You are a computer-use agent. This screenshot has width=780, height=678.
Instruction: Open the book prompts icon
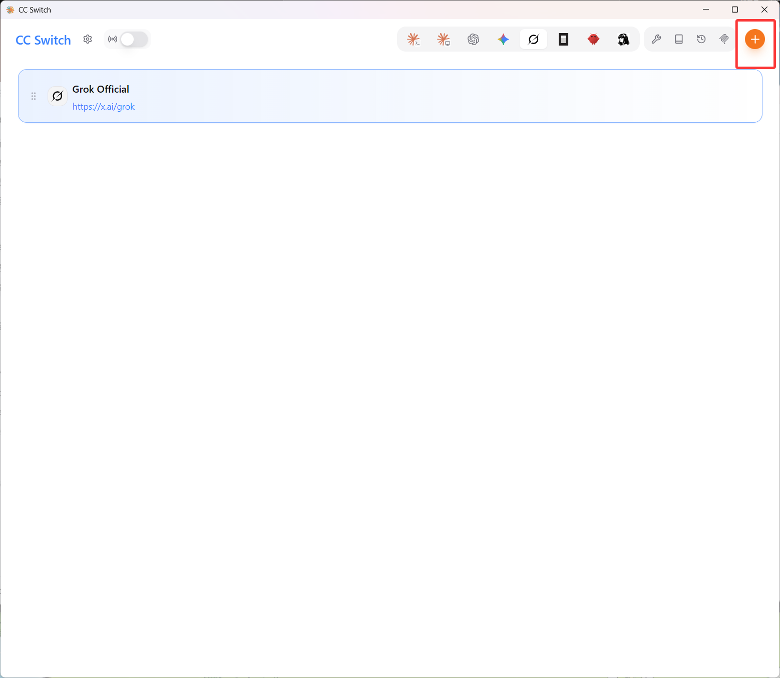coord(679,39)
